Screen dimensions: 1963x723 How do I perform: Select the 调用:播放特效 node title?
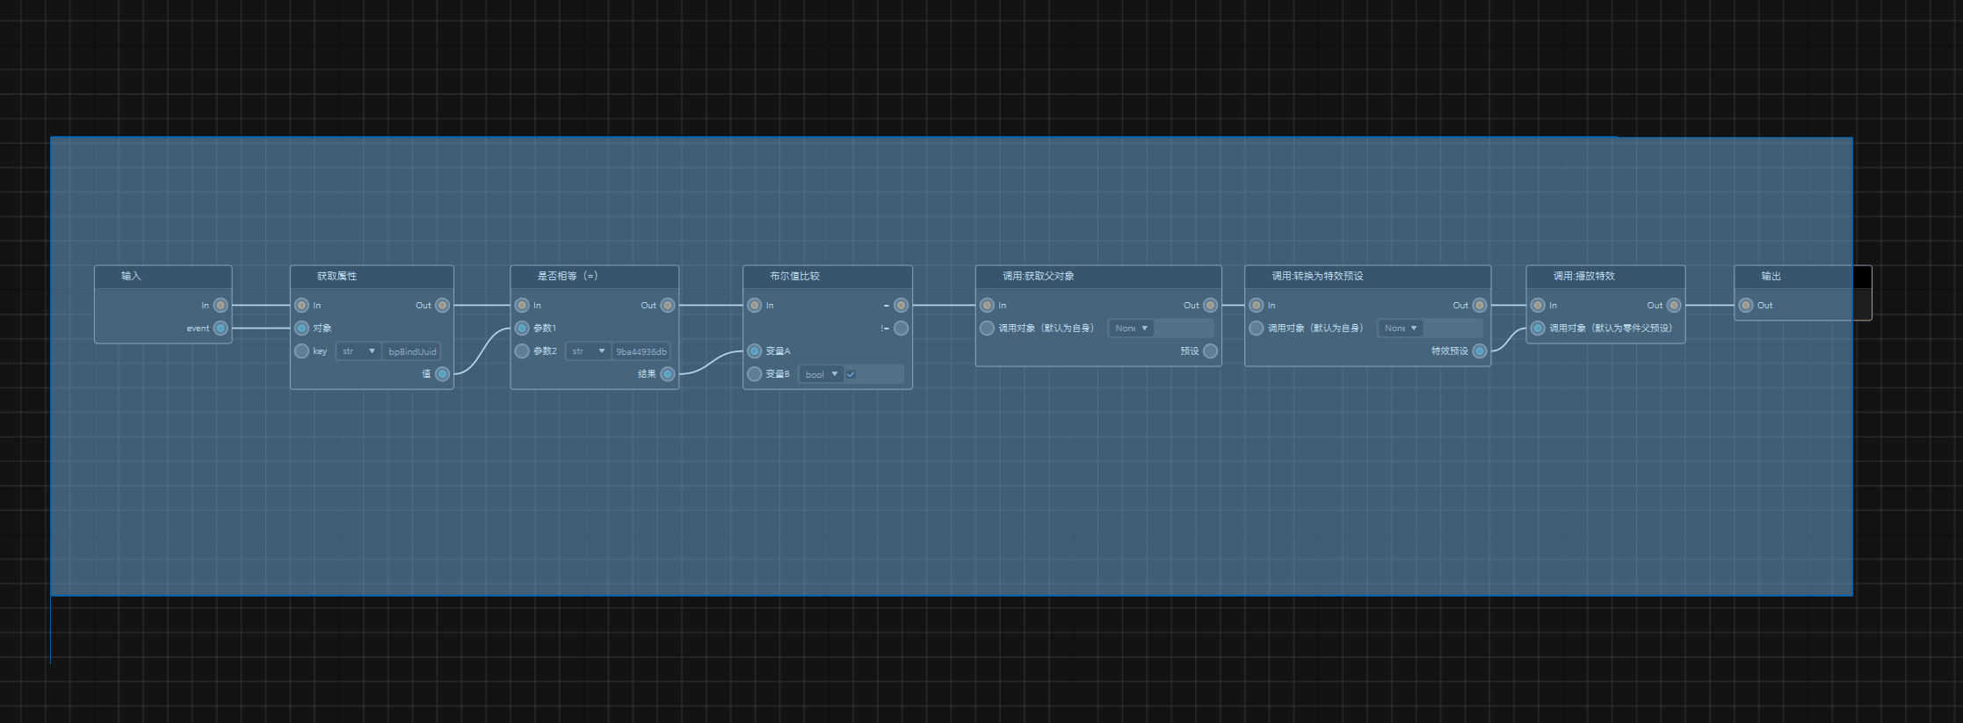[x=1583, y=276]
